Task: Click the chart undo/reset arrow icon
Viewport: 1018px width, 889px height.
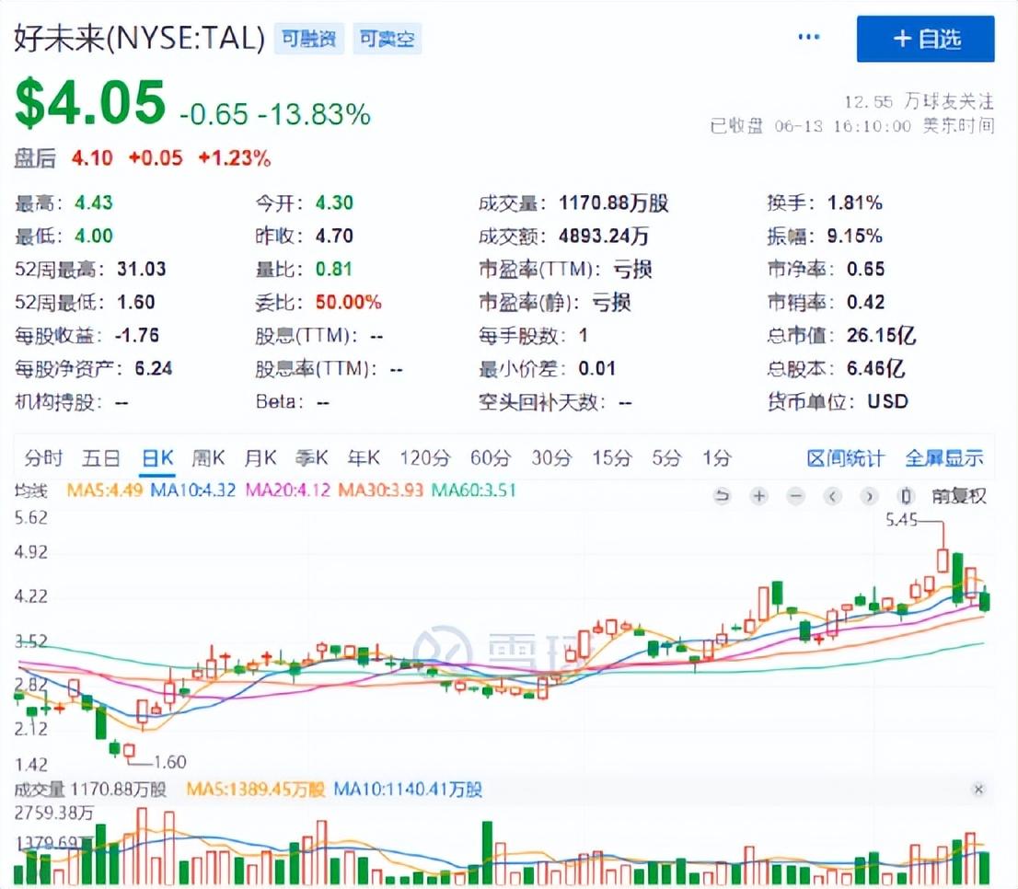Action: (723, 496)
